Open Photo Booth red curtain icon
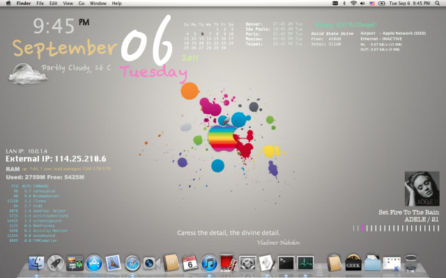 pos(229,263)
